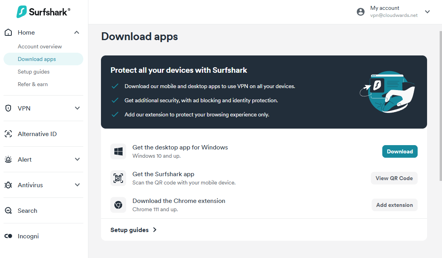
Task: Click View QR Code button
Action: pyautogui.click(x=394, y=178)
